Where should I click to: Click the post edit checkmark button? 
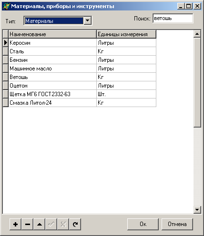point(51,224)
